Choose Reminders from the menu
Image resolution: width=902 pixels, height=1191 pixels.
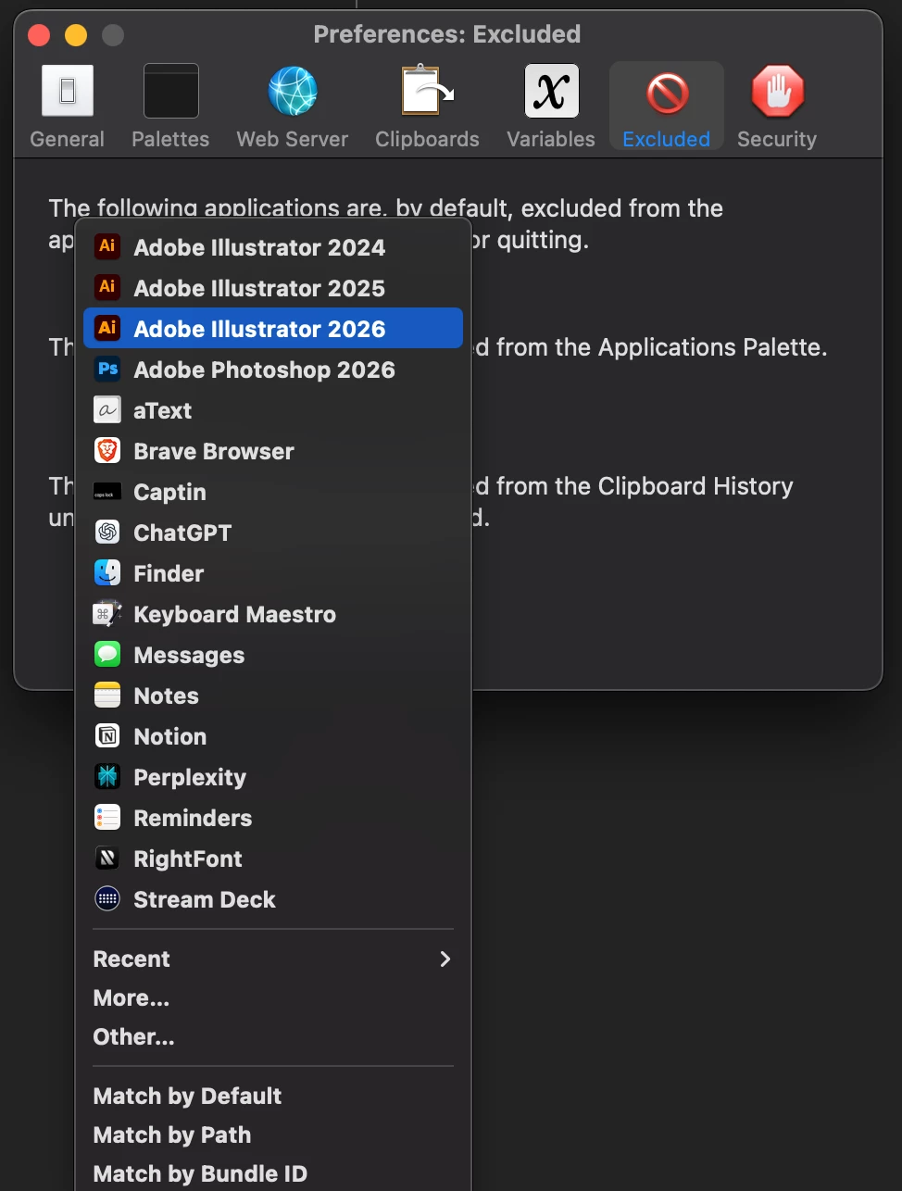coord(273,818)
